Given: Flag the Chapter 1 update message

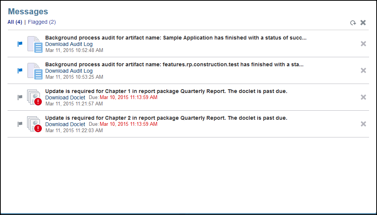Looking at the screenshot, I should (x=20, y=98).
